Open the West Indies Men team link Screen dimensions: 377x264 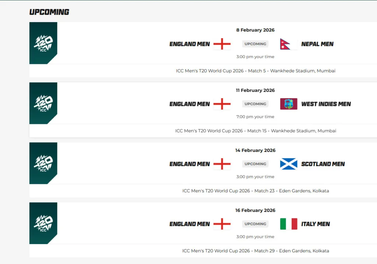326,104
